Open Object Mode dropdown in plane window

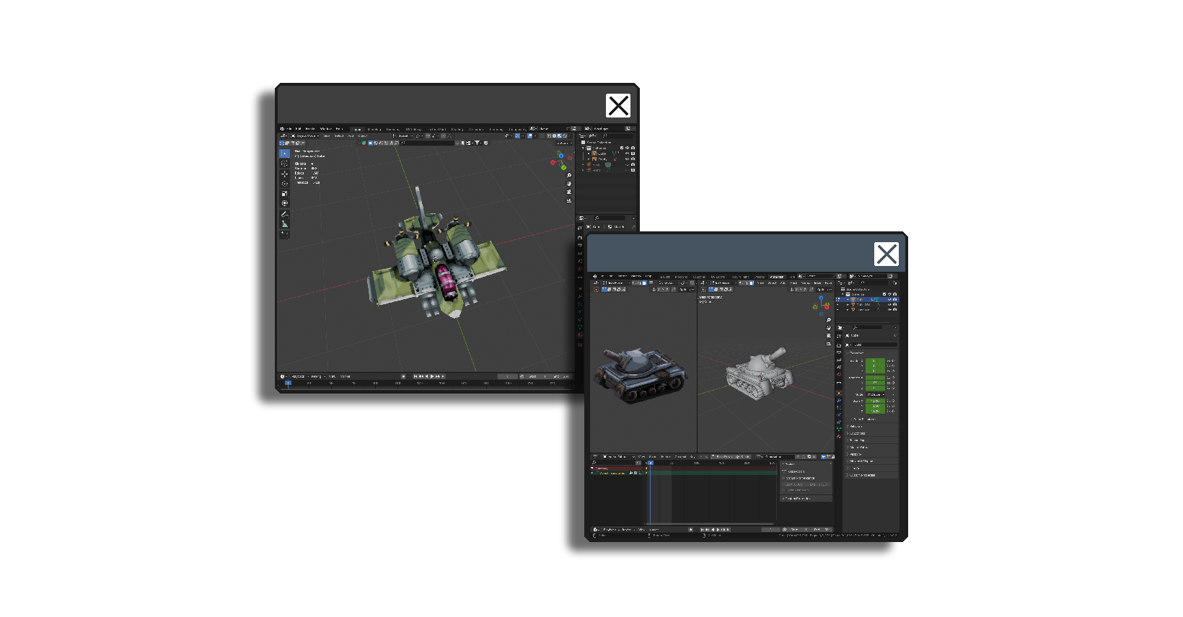[305, 136]
